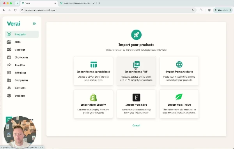This screenshot has width=234, height=149.
Task: Click the Products cube icon
Action: pos(9,34)
